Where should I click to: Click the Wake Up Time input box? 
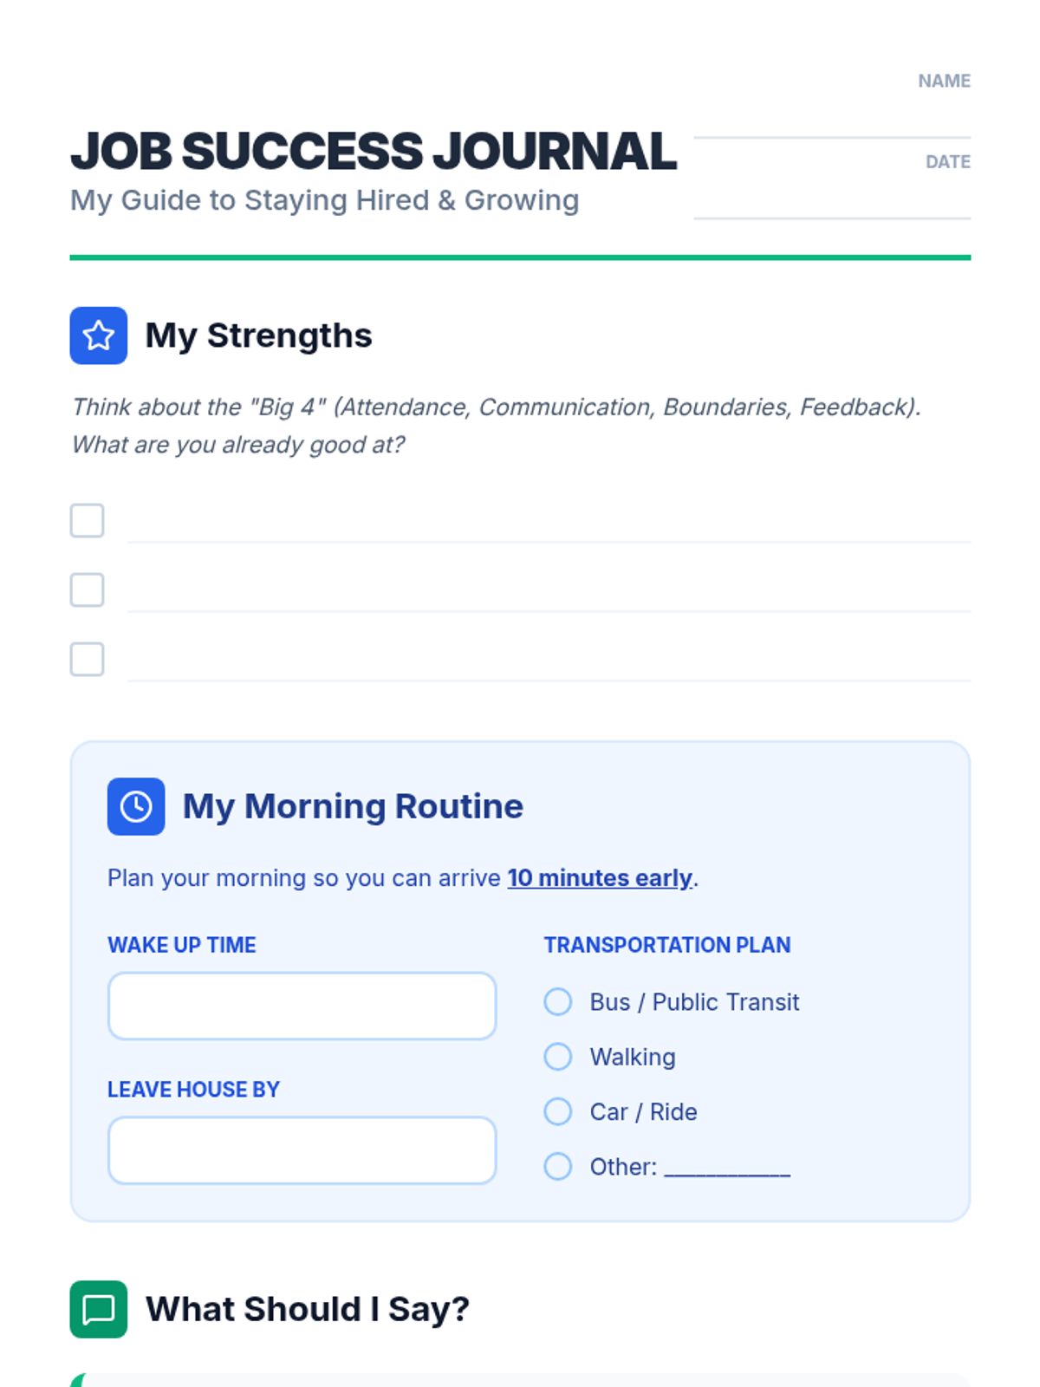(302, 1006)
